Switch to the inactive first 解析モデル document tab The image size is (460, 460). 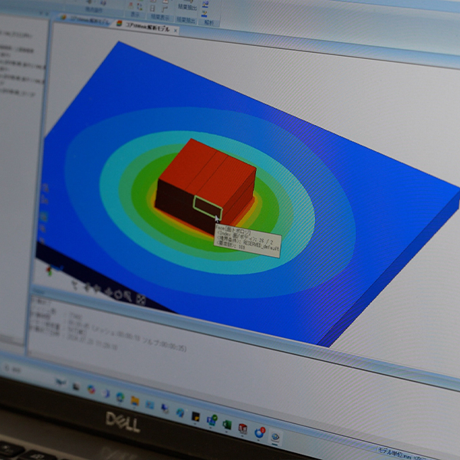(x=85, y=19)
